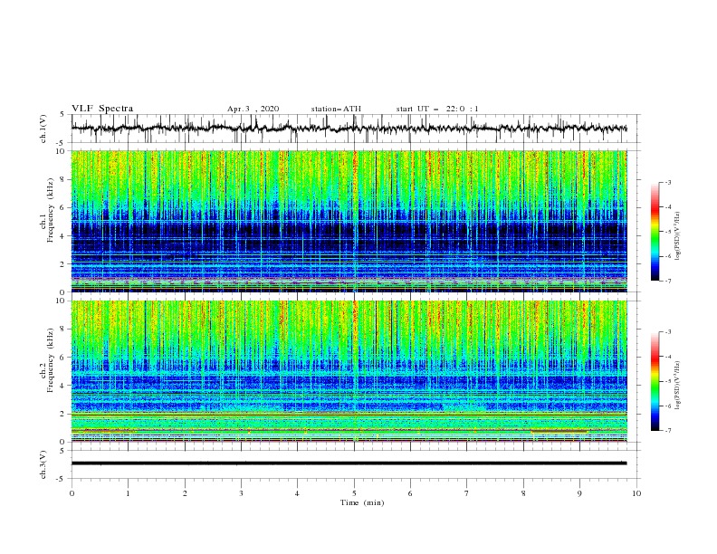Click the 'ch.1(V)' axis label

(43, 129)
